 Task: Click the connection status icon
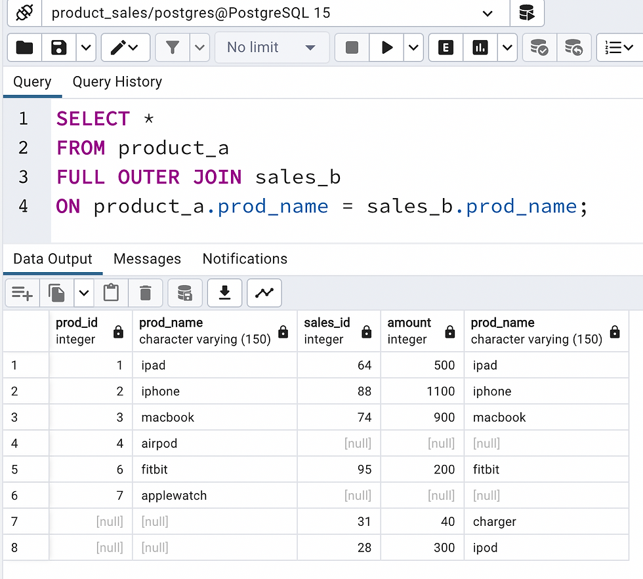coord(25,13)
